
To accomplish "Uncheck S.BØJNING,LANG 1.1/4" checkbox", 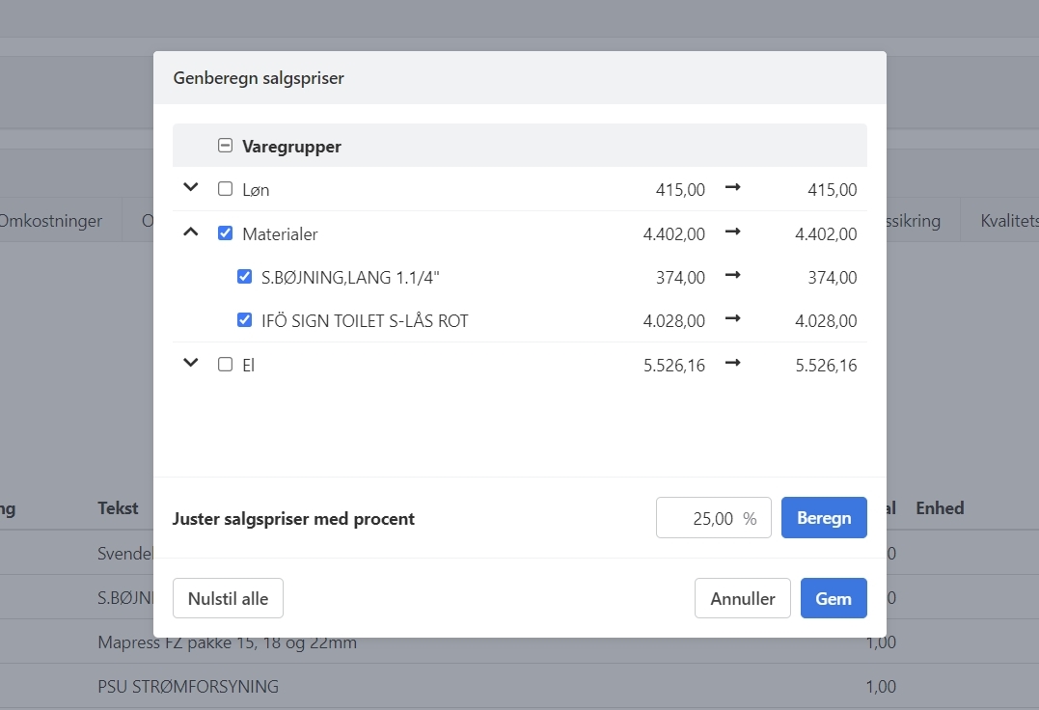I will pos(244,276).
